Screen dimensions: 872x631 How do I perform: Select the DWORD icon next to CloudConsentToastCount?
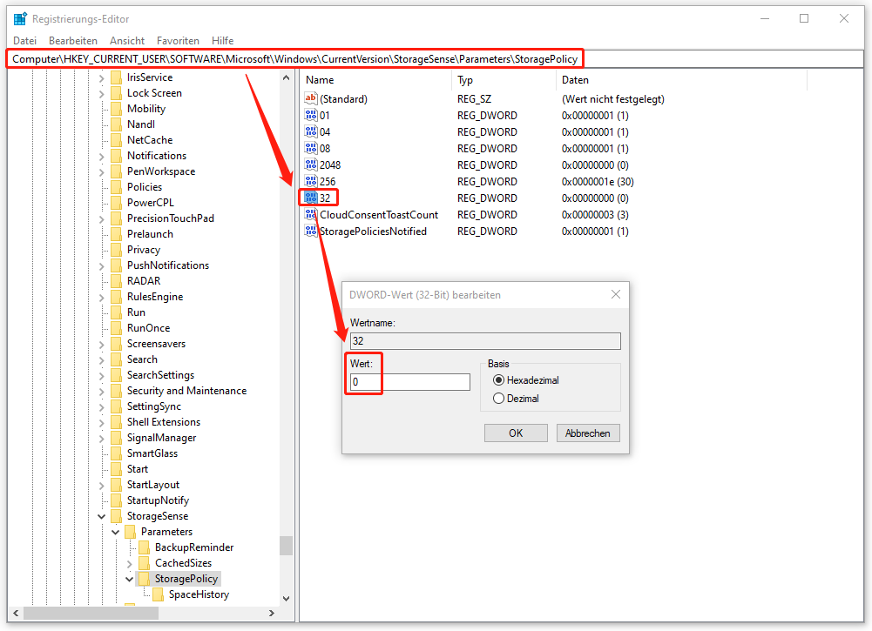pos(310,214)
